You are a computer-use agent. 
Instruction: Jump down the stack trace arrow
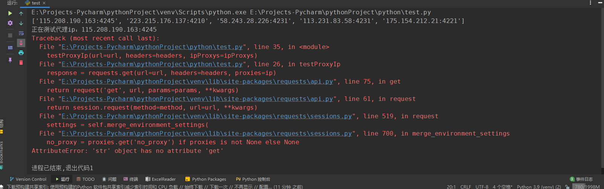pos(21,23)
